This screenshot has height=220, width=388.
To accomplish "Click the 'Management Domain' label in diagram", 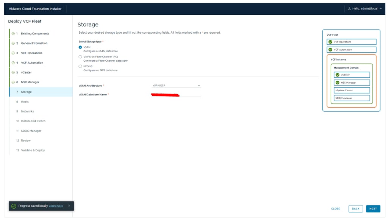I will pyautogui.click(x=346, y=68).
